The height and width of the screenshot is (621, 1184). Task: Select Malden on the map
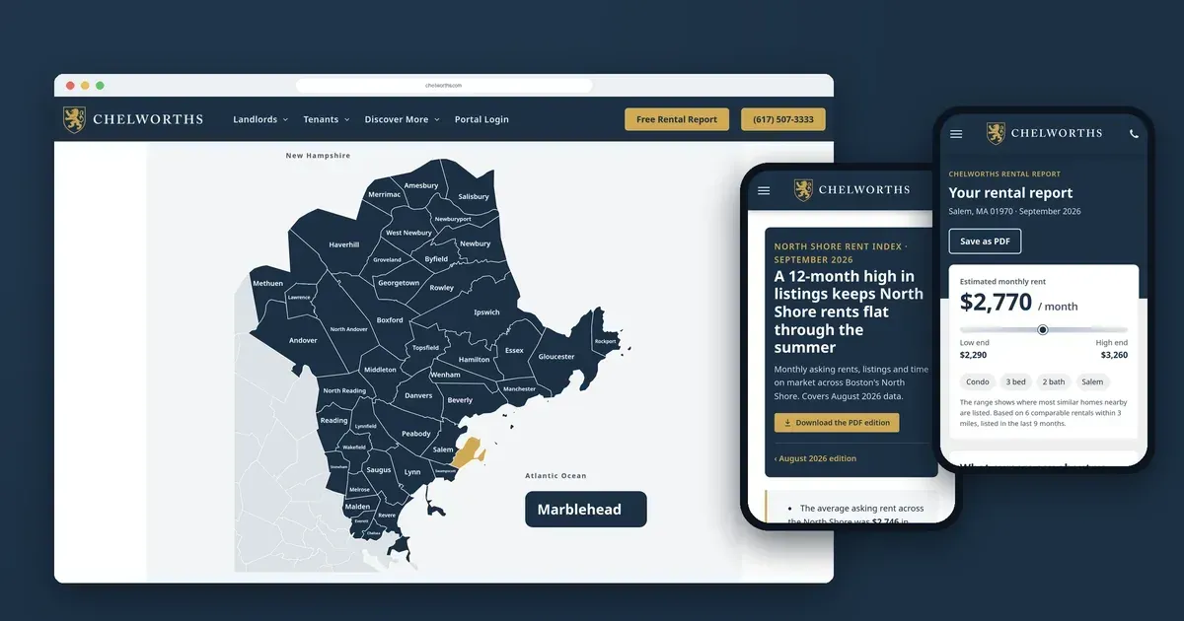tap(357, 507)
